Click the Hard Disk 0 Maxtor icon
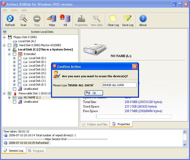This screenshot has width=190, height=160. [x=15, y=45]
